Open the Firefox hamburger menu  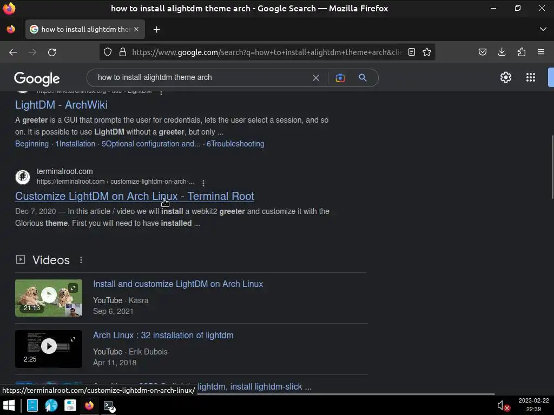(x=541, y=52)
